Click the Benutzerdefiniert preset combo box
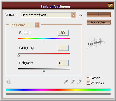Image resolution: width=116 pixels, height=101 pixels. 48,15
